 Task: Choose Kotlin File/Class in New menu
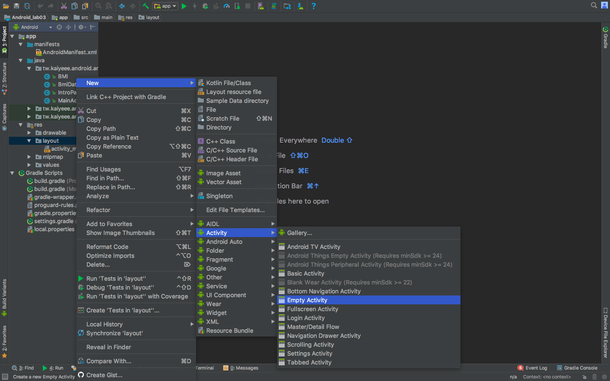(236, 83)
